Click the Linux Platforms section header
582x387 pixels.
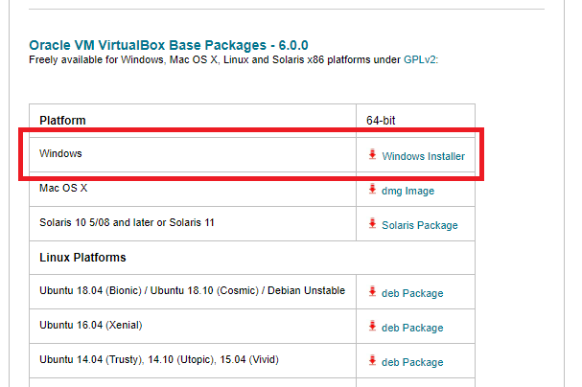pos(82,258)
